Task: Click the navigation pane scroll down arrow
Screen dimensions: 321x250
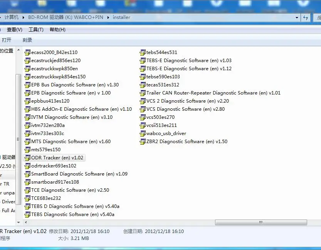Action: click(18, 222)
